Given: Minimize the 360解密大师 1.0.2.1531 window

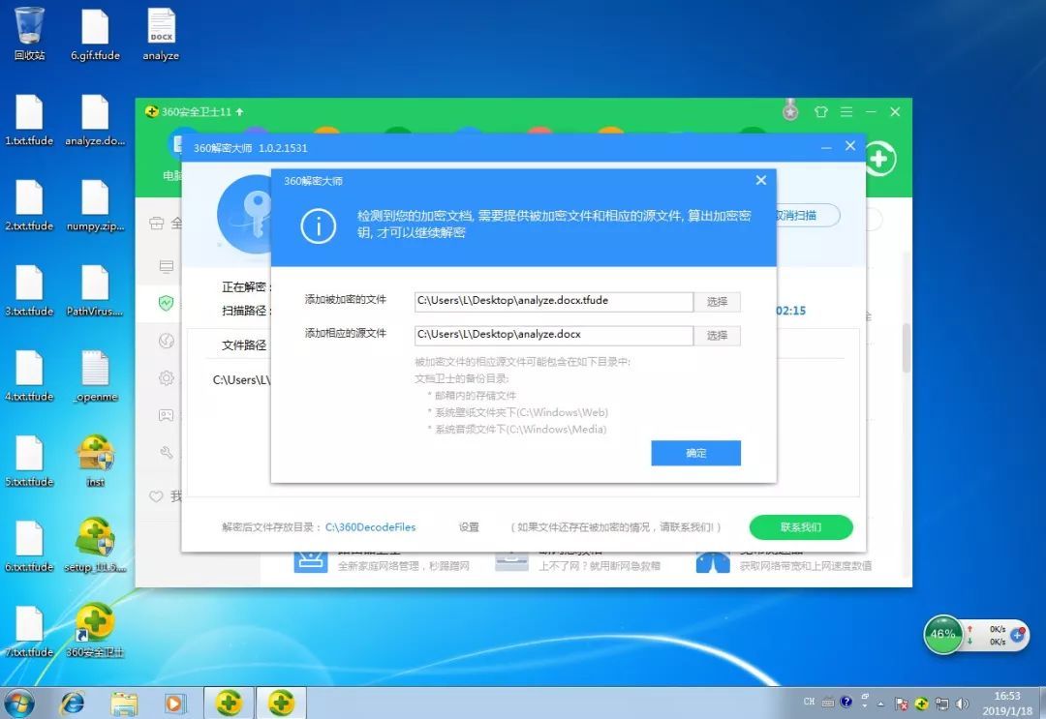Looking at the screenshot, I should coord(826,147).
